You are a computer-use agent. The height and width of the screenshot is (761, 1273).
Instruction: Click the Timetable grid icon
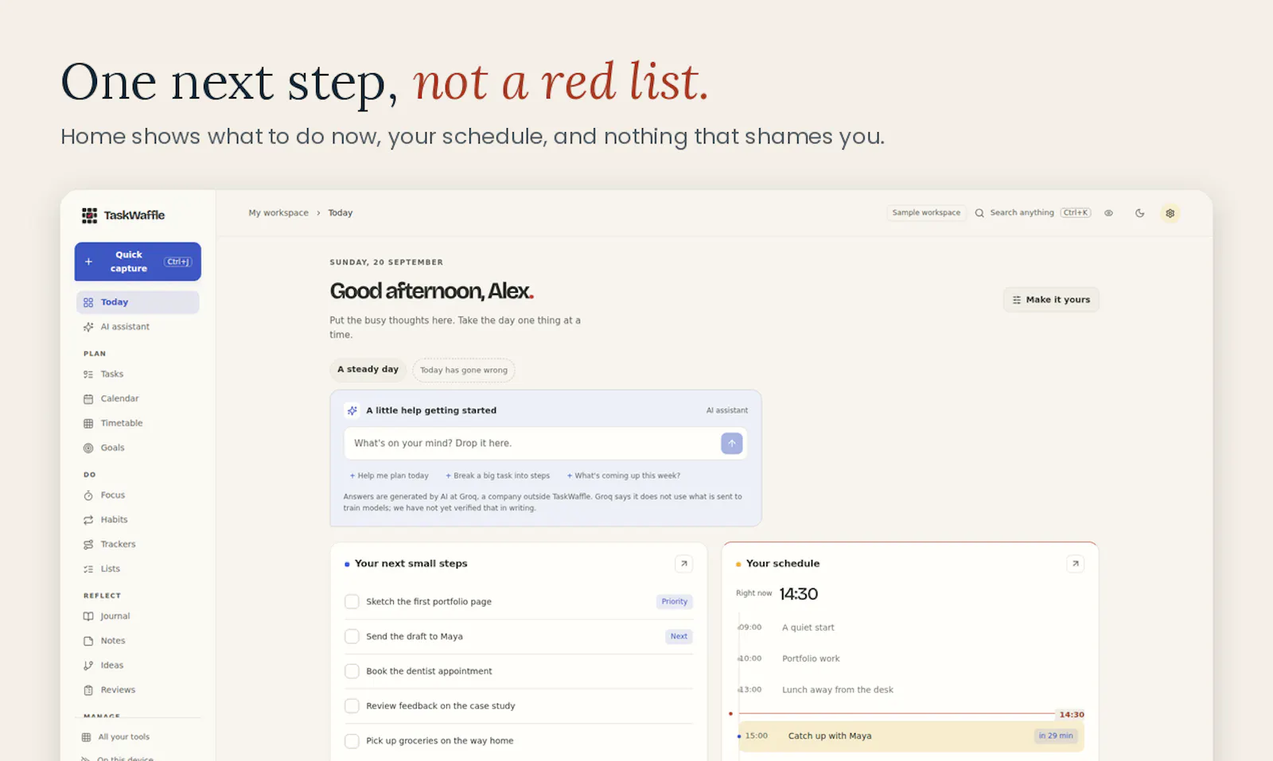88,423
